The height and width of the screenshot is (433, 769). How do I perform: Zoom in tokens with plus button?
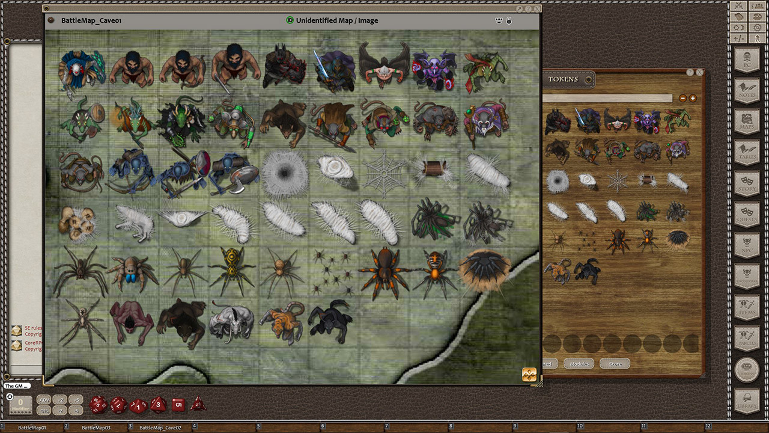(x=693, y=98)
